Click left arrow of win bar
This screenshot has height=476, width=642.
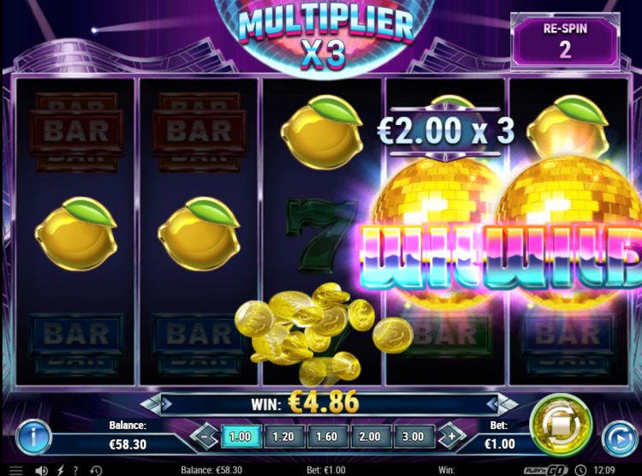(156, 405)
